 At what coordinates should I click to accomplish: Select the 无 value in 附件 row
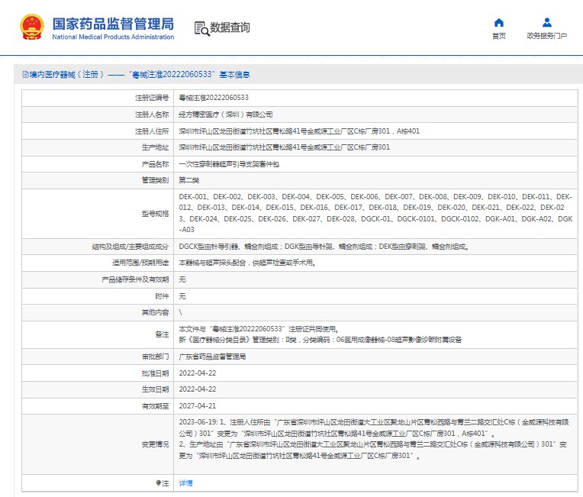pyautogui.click(x=182, y=296)
